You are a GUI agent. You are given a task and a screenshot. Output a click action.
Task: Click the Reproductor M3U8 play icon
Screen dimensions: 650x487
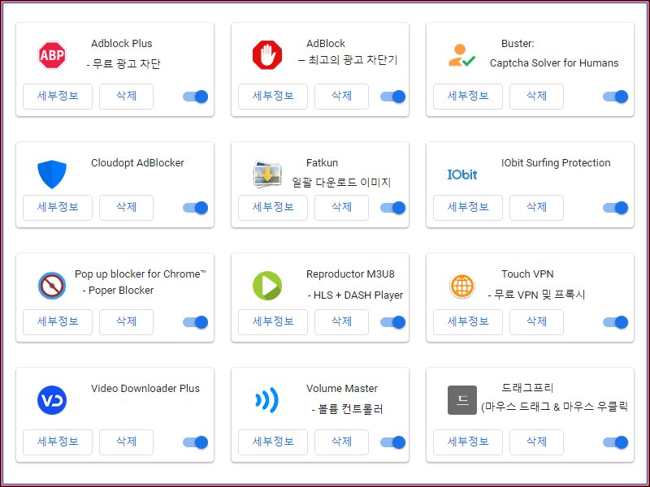pos(267,286)
